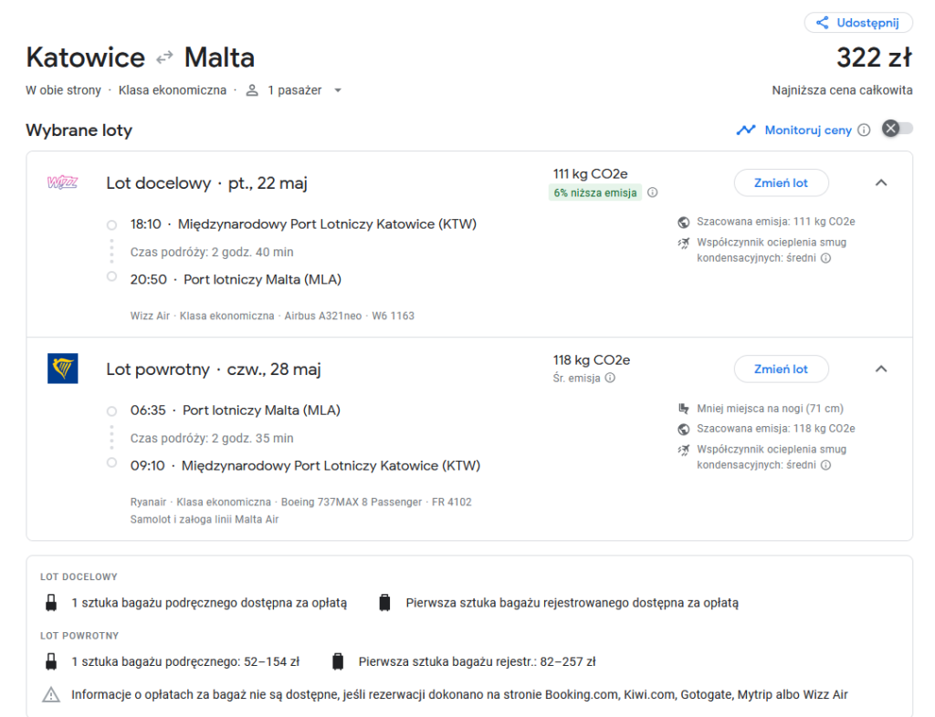This screenshot has height=717, width=935.
Task: Click the Monitoruj ceny link text
Action: click(808, 130)
